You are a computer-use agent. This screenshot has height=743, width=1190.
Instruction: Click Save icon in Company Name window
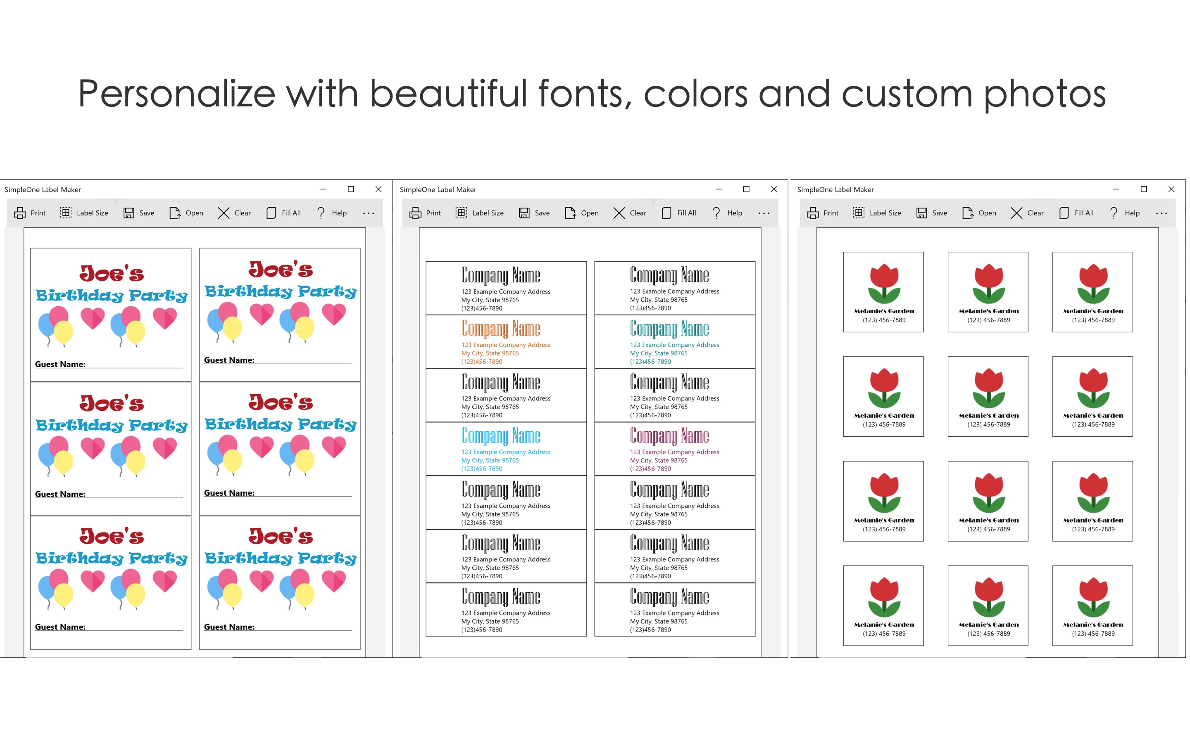[x=524, y=213]
